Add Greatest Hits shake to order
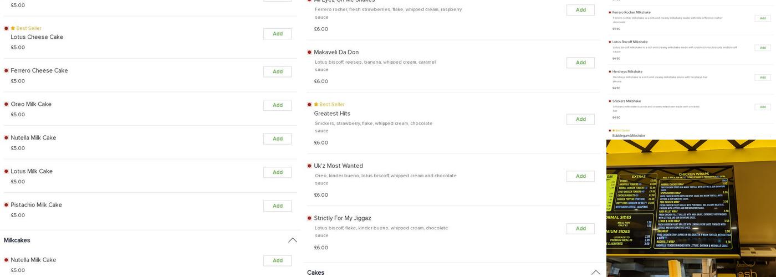776x277 pixels. 580,119
